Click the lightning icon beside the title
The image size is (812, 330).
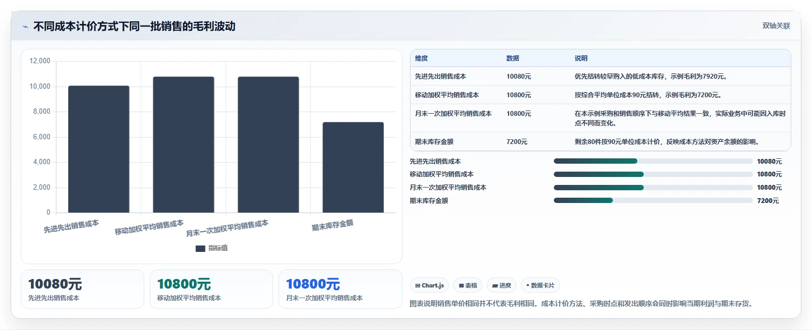(x=25, y=27)
